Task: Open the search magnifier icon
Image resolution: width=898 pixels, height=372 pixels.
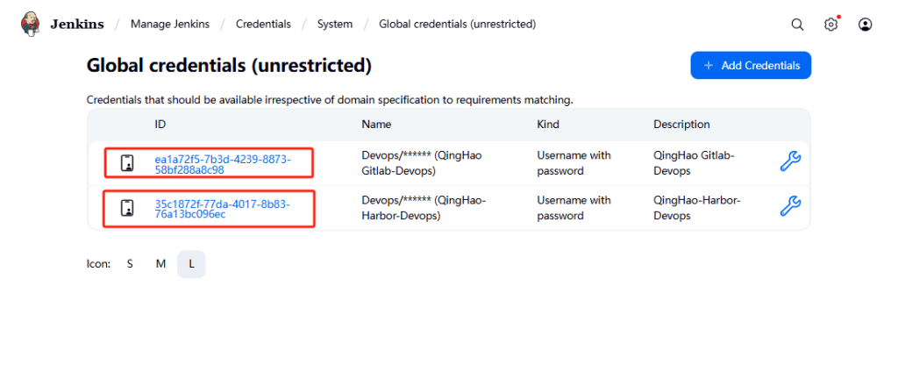Action: tap(797, 25)
